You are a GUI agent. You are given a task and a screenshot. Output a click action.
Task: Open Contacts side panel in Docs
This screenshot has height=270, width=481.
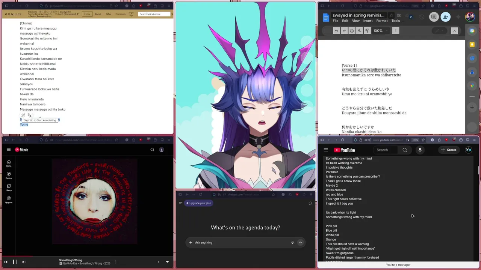coord(472,72)
